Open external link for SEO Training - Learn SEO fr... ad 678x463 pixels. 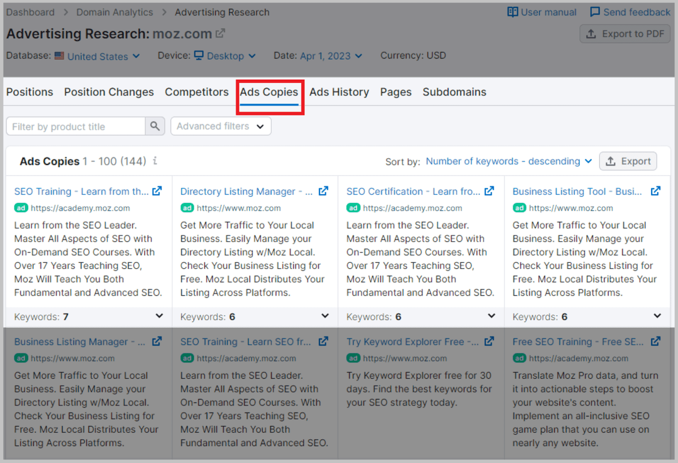click(x=323, y=341)
